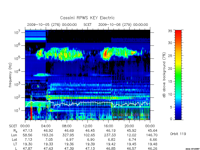Click the dB above background (7%) label

[164, 75]
